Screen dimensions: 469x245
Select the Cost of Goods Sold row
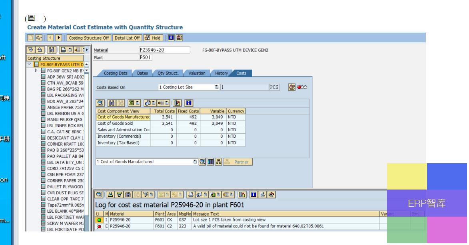click(x=170, y=124)
